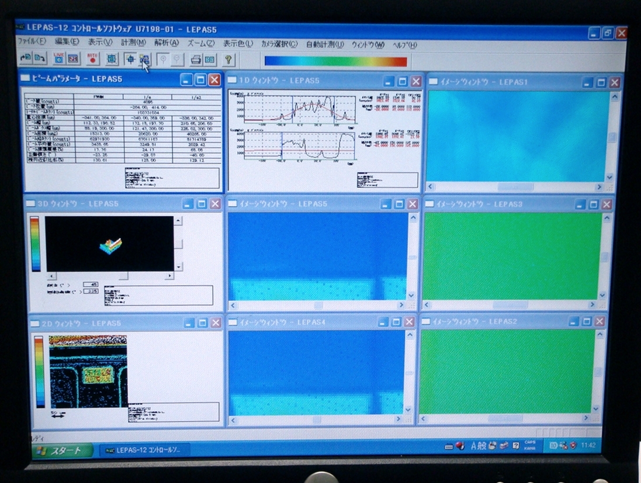
Task: Click the color legend bar in 3D window
Action: tap(36, 244)
